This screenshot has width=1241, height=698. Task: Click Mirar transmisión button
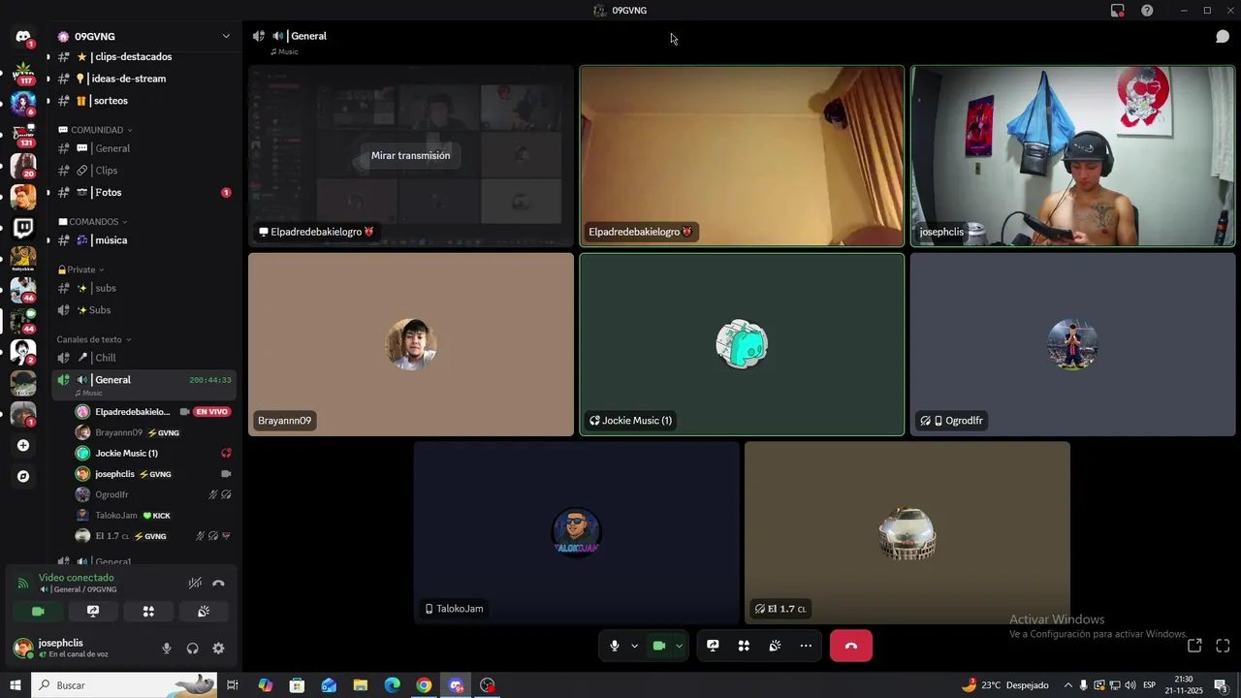(x=411, y=155)
